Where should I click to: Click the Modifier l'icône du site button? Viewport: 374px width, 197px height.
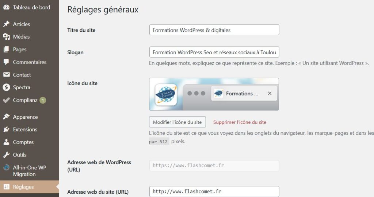178,122
